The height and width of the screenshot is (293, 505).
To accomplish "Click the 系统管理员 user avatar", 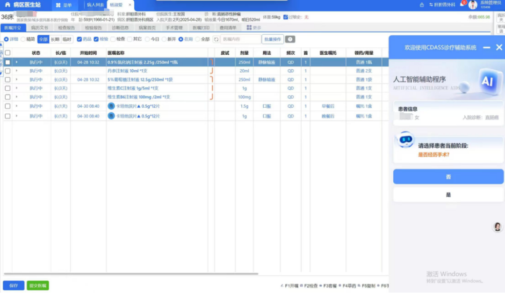I will 473,5.
